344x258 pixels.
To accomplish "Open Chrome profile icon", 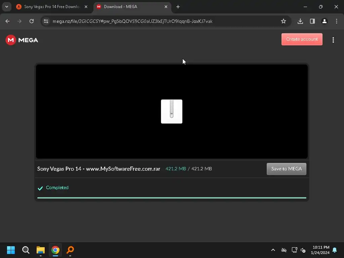I will tap(325, 21).
